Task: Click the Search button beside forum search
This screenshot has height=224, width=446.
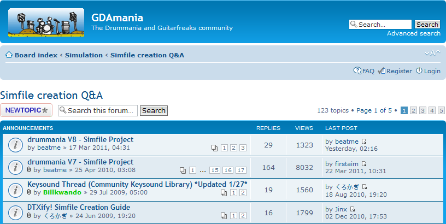Action: (154, 110)
